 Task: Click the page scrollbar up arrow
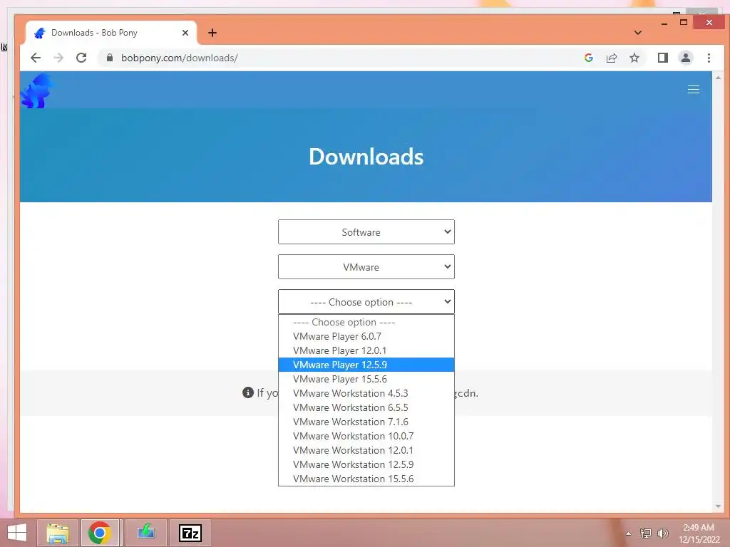point(718,78)
